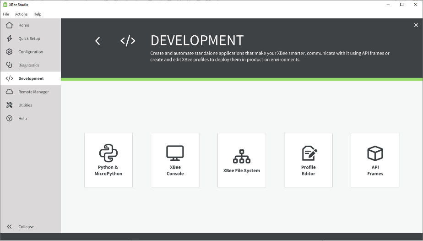Click the Collapse double-chevron icon
Image resolution: width=423 pixels, height=241 pixels.
(x=10, y=226)
